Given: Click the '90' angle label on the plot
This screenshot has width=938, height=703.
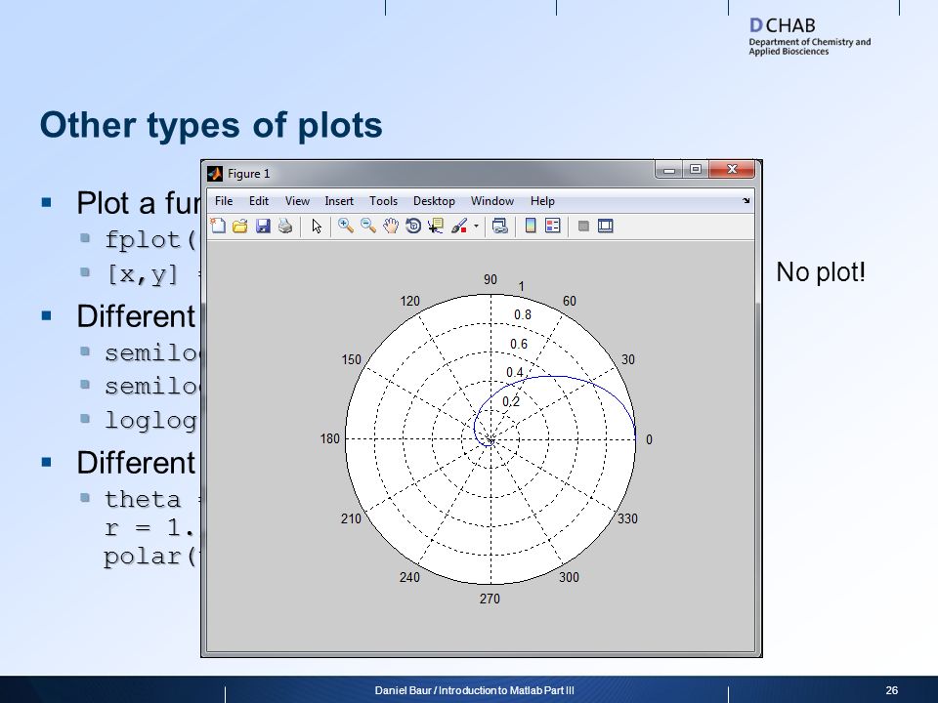Looking at the screenshot, I should (x=490, y=279).
